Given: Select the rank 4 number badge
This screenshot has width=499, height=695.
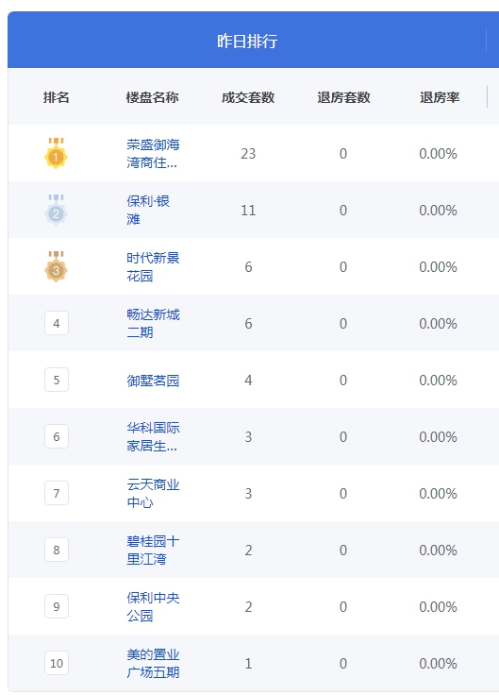Looking at the screenshot, I should [x=57, y=323].
